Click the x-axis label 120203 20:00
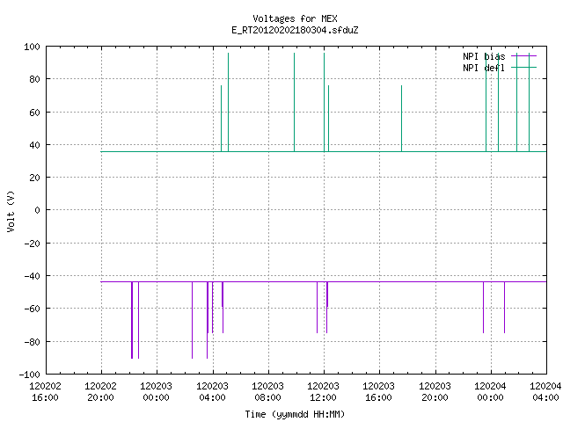The height and width of the screenshot is (422, 563). click(x=435, y=392)
